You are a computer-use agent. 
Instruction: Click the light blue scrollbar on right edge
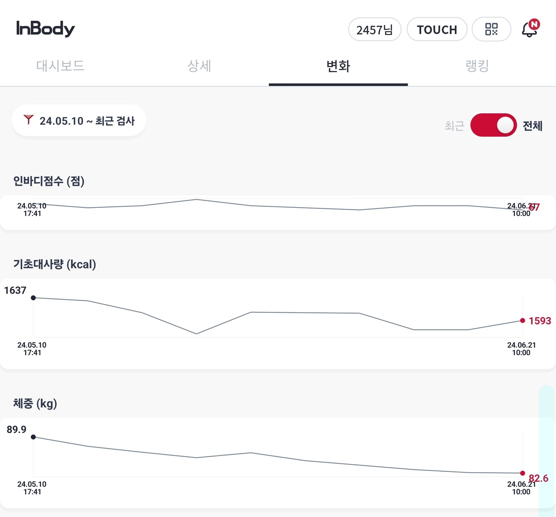(546, 449)
